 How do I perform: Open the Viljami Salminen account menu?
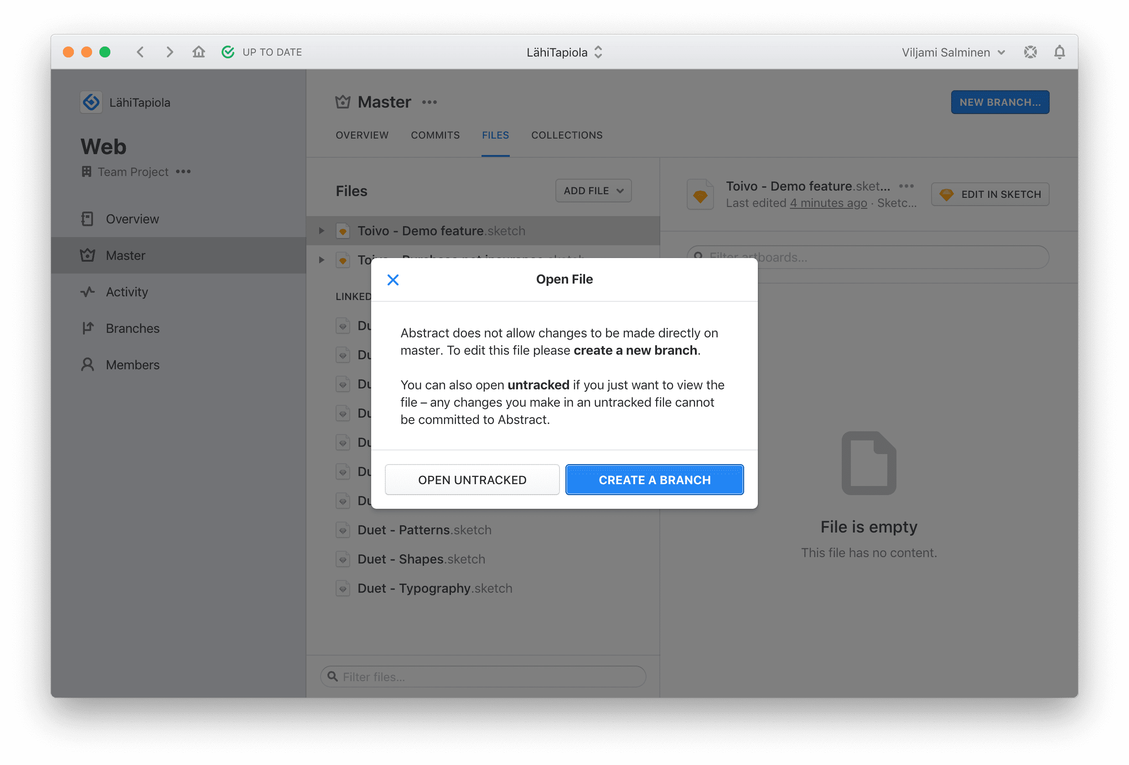pyautogui.click(x=953, y=52)
